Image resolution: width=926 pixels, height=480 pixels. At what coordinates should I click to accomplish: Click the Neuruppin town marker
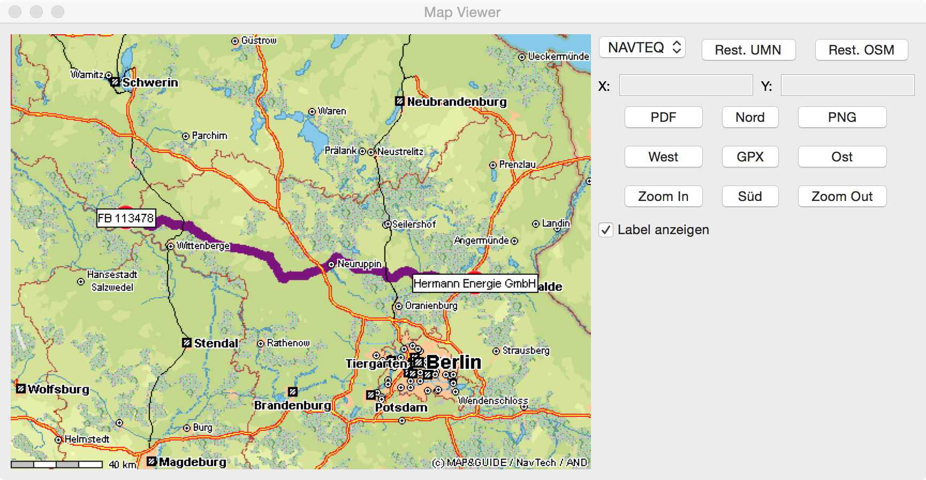[331, 265]
